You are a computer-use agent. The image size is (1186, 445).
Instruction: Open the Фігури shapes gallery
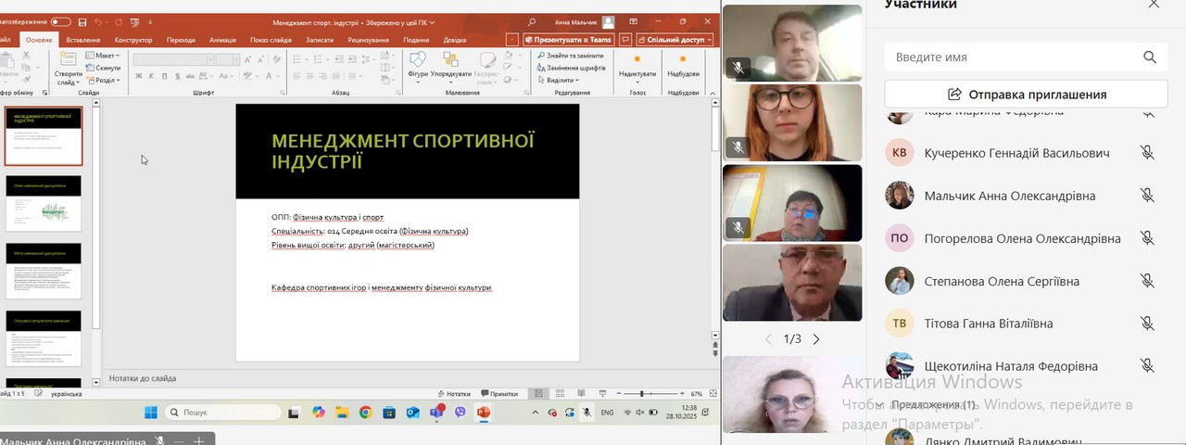pos(417,62)
